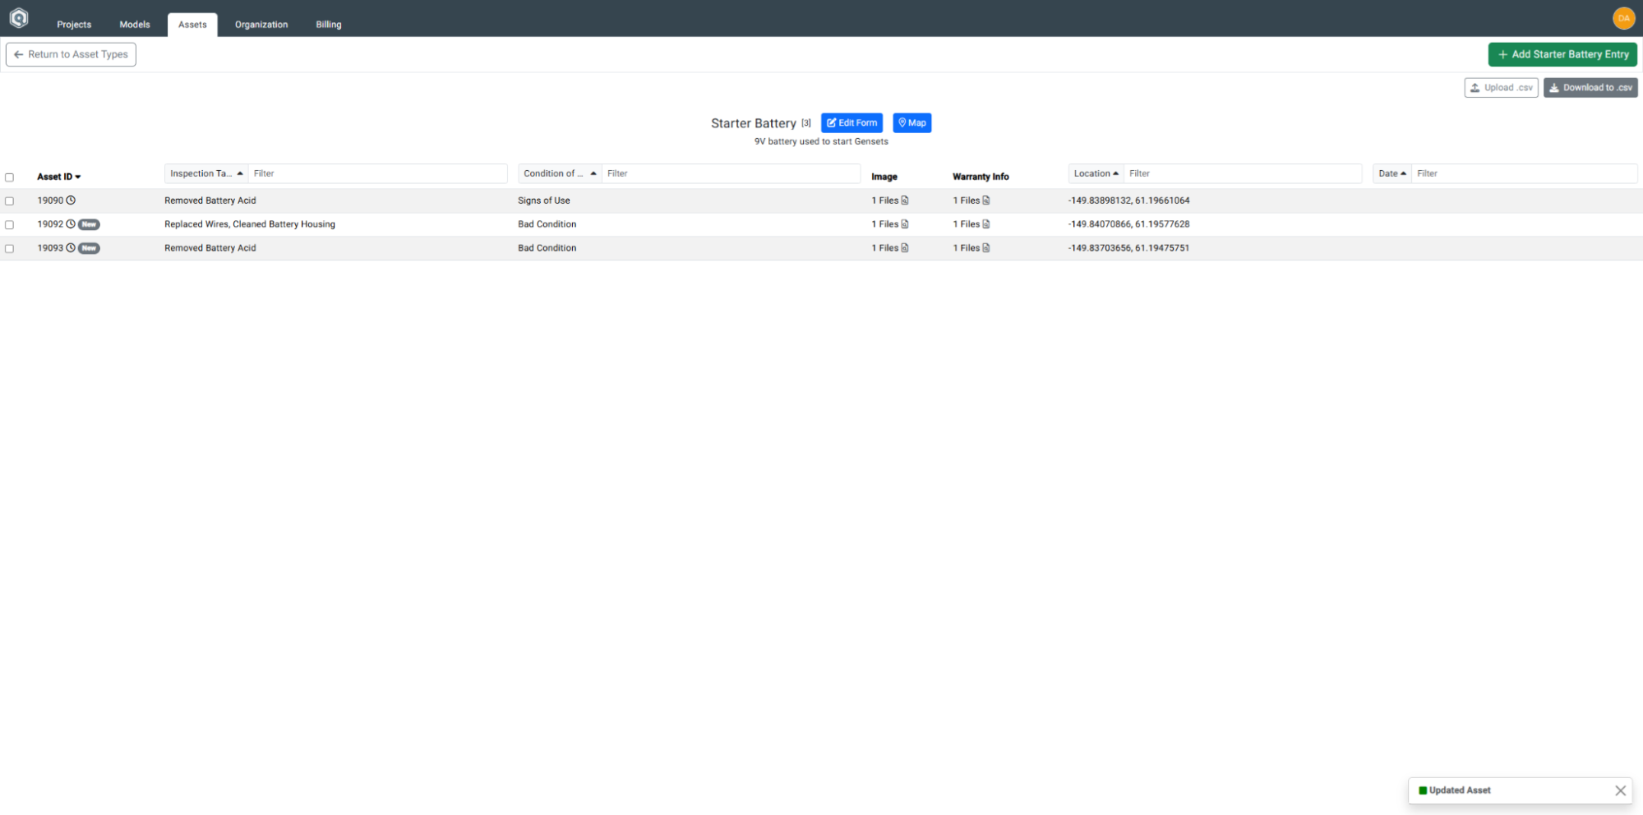
Task: Click the New badge on asset 19093
Action: pos(89,248)
